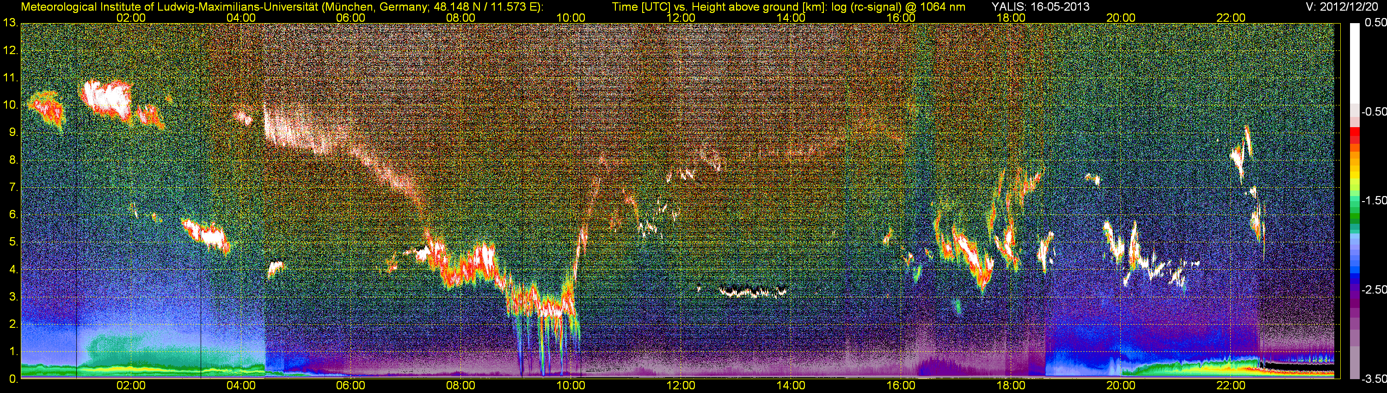Click the top axis label 02:00

131,18
